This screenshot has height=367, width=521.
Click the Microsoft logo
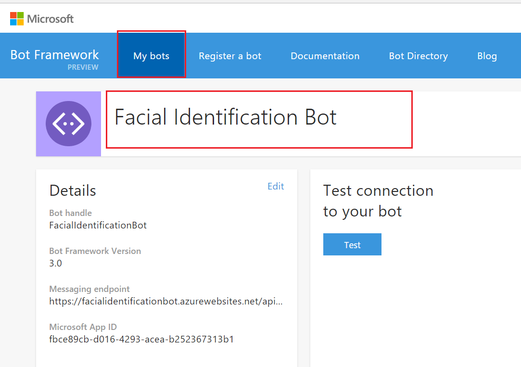click(42, 19)
